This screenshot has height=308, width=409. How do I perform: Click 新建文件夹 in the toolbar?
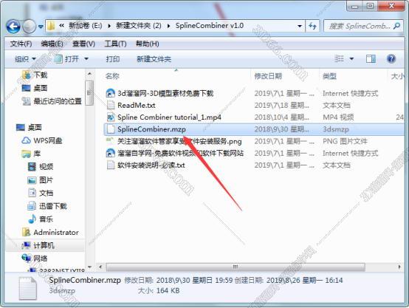click(154, 59)
